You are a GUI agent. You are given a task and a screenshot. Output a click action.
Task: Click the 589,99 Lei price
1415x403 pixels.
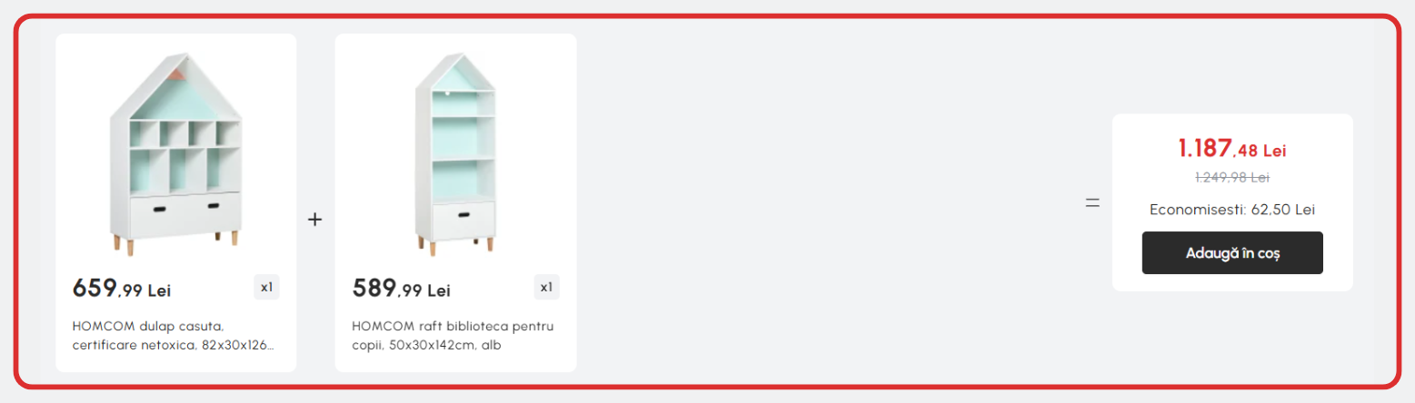pos(401,289)
